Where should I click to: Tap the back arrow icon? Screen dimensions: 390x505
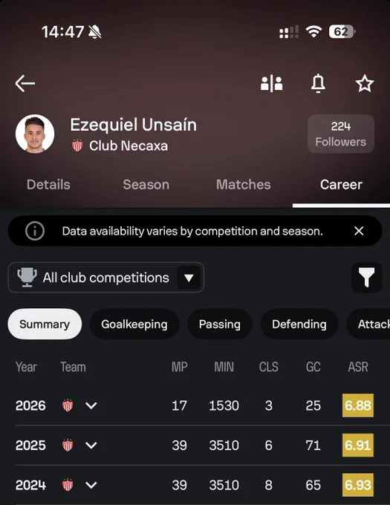tap(25, 83)
